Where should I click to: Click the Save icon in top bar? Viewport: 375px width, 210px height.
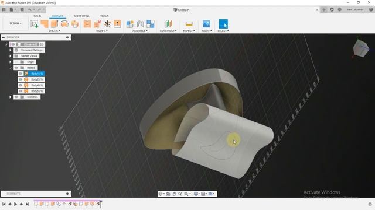click(22, 9)
